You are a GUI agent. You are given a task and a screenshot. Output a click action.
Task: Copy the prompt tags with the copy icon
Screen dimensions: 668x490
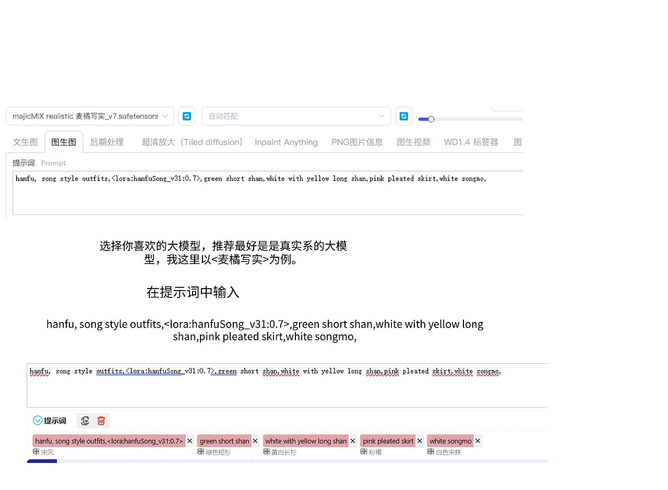(86, 421)
